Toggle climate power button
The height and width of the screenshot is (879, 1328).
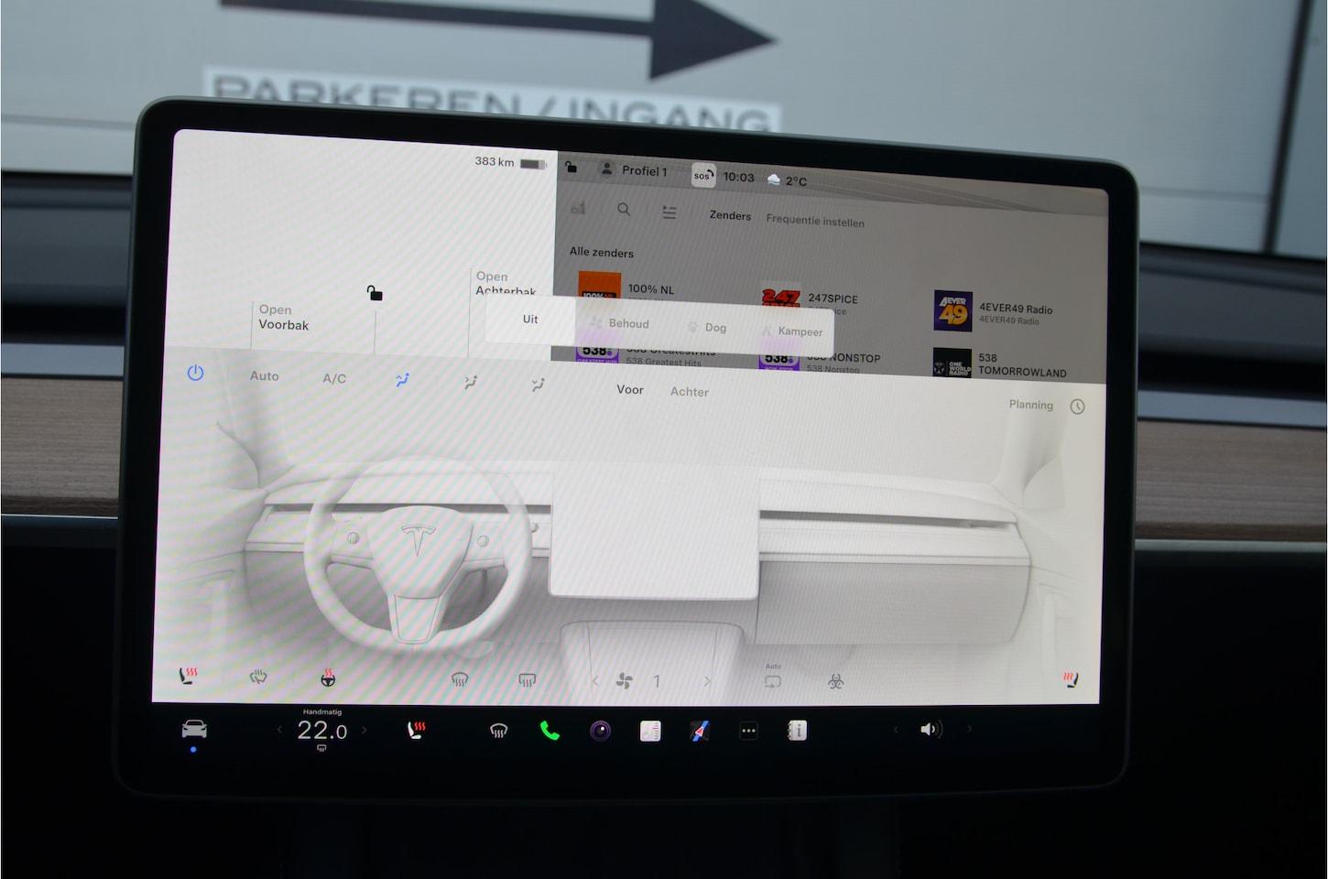(195, 374)
